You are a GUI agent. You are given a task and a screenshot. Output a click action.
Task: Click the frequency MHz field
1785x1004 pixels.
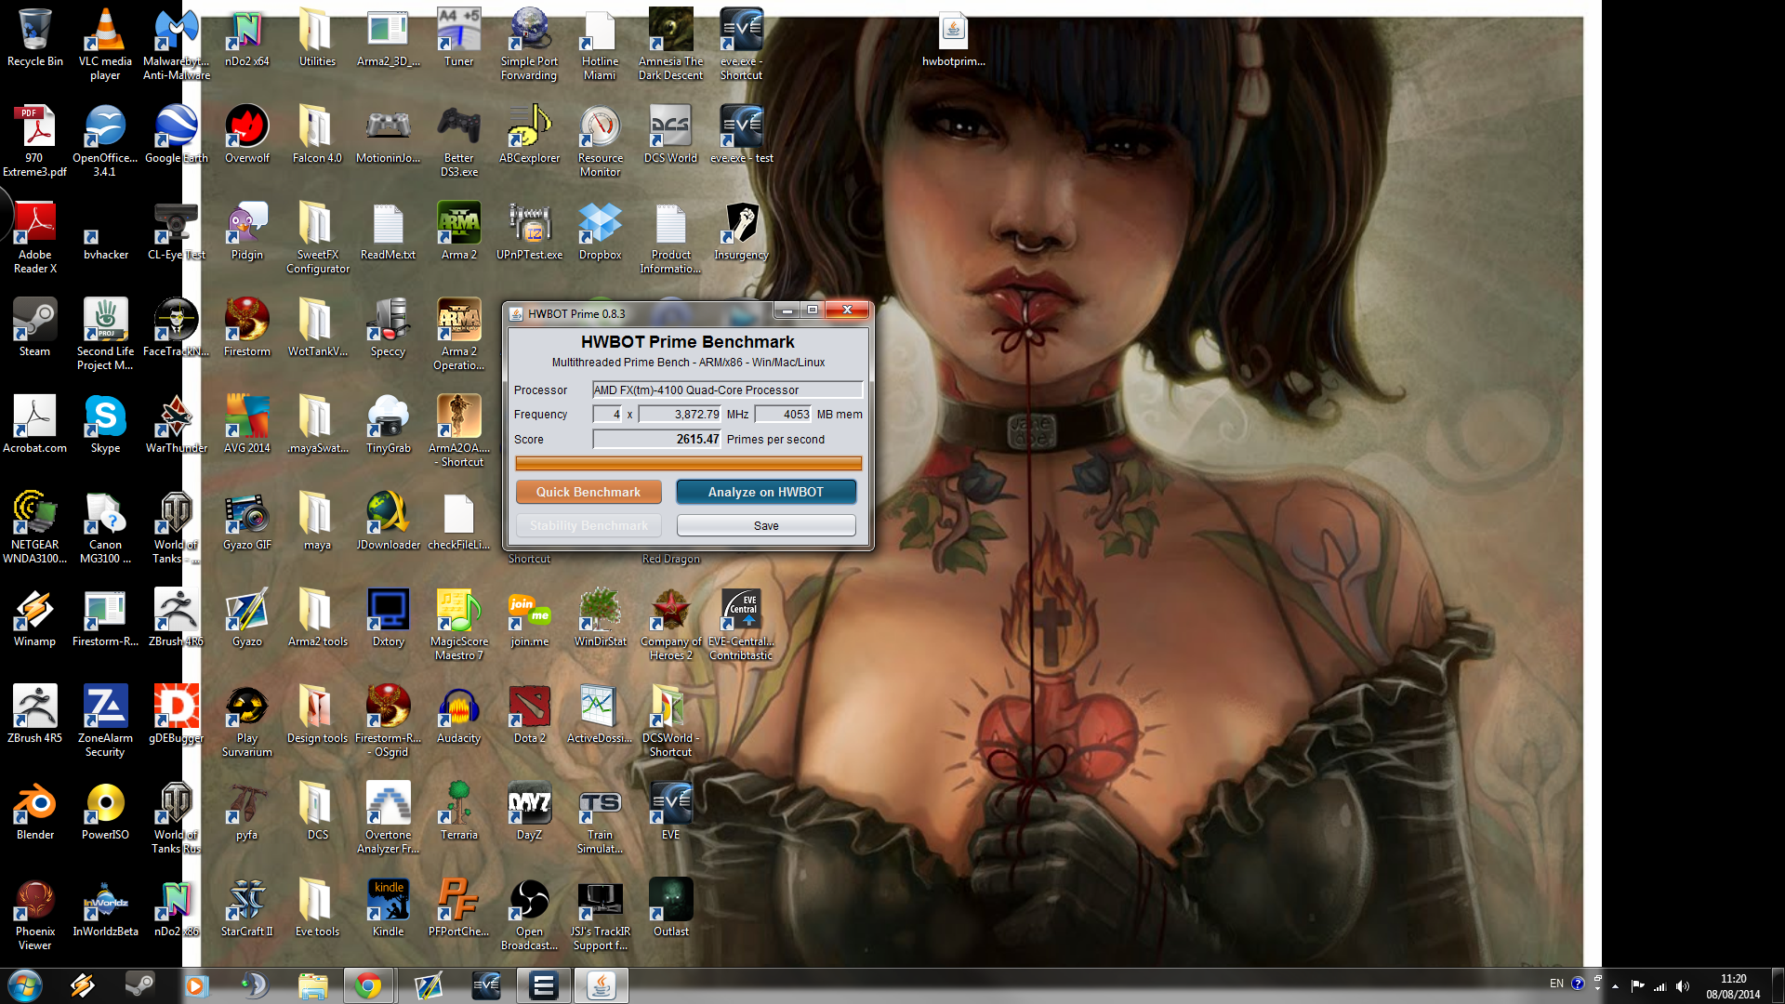(x=680, y=414)
